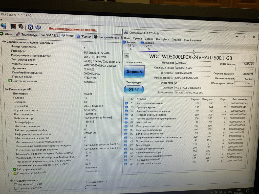The height and width of the screenshot is (194, 259).
Task: Open the notification center icon on taskbar
Action: (x=248, y=191)
